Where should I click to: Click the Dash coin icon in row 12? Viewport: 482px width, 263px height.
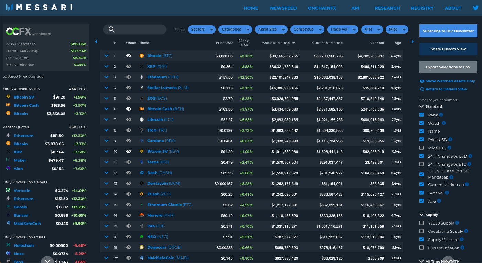click(x=142, y=173)
